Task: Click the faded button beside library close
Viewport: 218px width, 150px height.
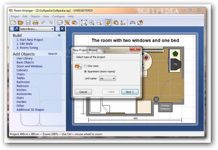Action: (57, 29)
